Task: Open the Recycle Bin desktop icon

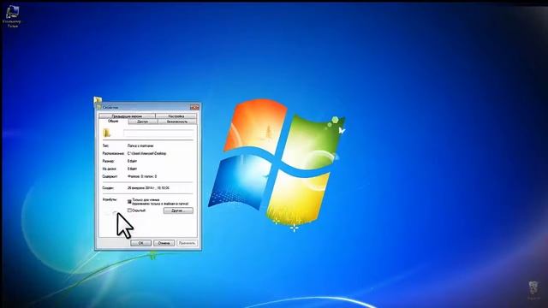Action: point(533,290)
